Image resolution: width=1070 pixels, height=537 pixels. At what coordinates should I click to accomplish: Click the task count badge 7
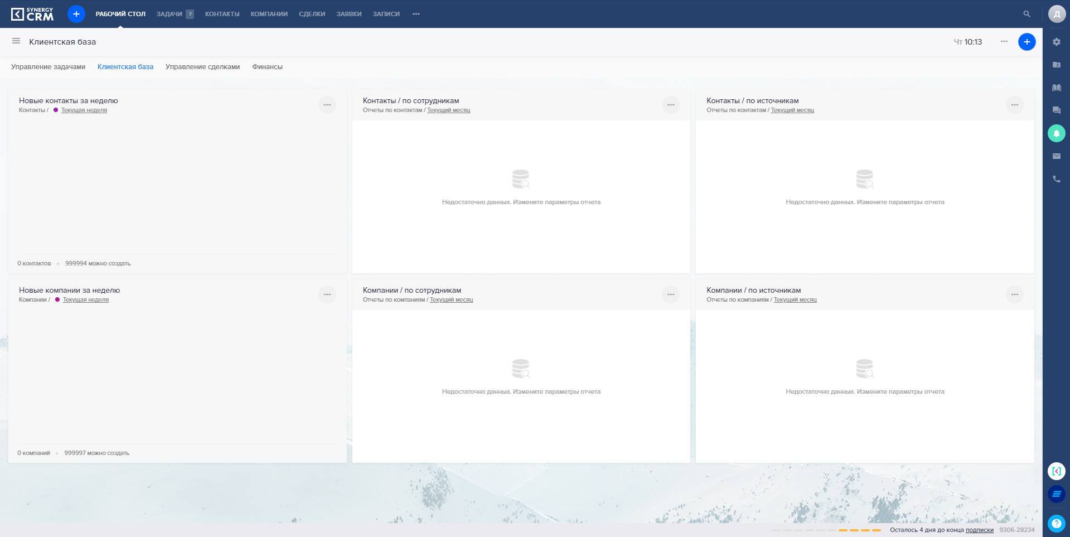click(190, 14)
